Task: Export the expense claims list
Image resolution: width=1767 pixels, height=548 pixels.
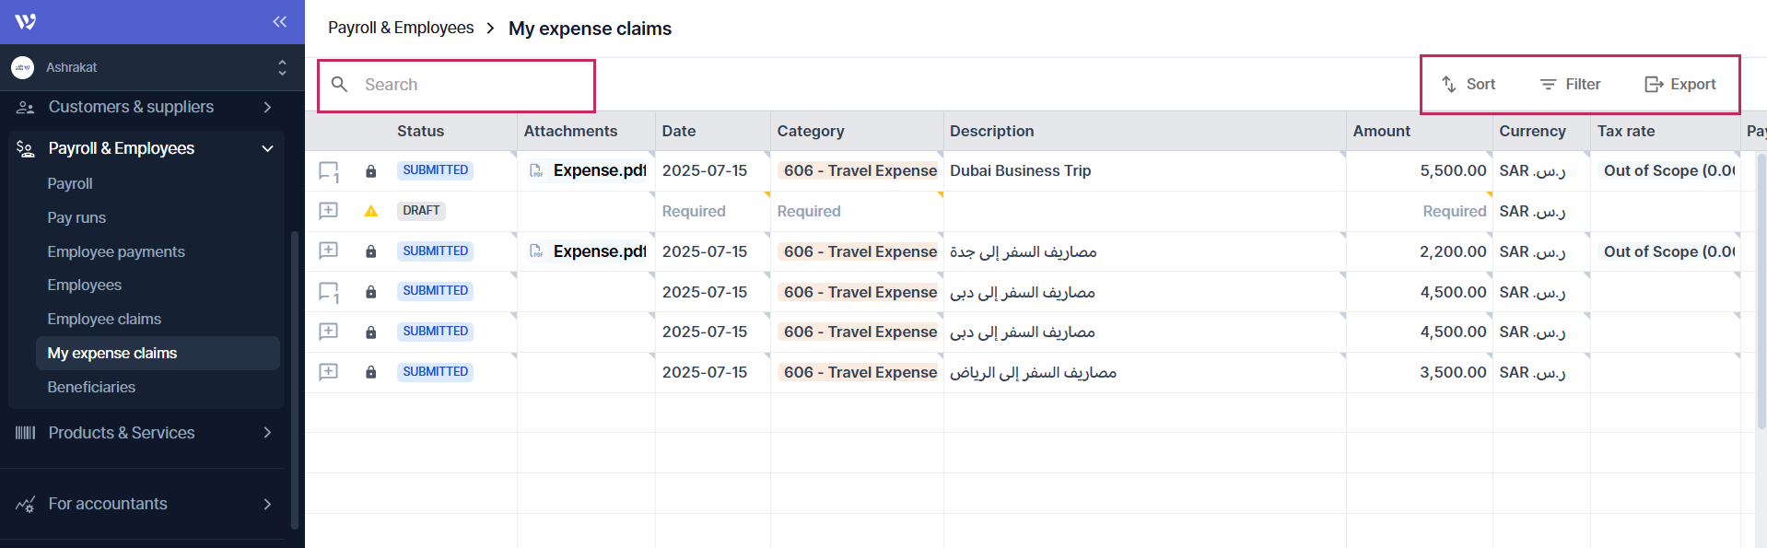Action: pos(1680,85)
